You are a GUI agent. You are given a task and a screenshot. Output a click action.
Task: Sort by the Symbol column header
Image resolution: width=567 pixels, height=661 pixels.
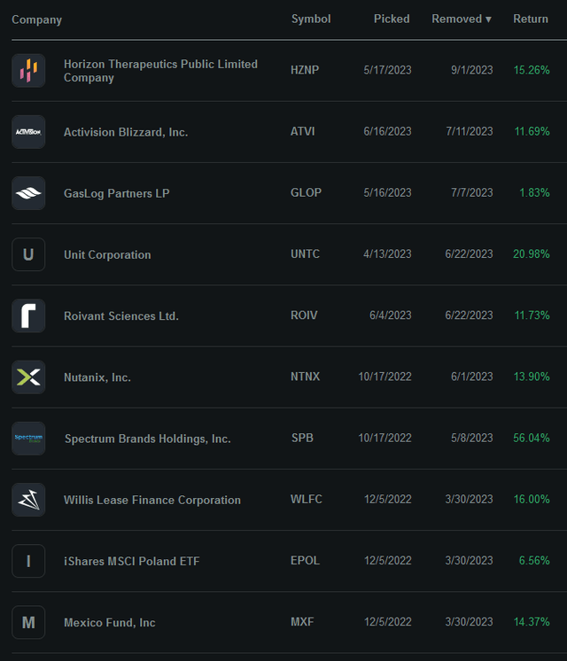click(x=311, y=19)
